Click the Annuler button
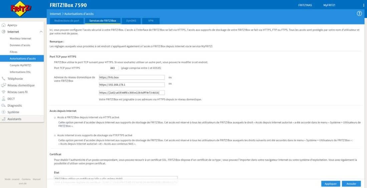Viewport: 367px width, 188px height. pyautogui.click(x=351, y=184)
